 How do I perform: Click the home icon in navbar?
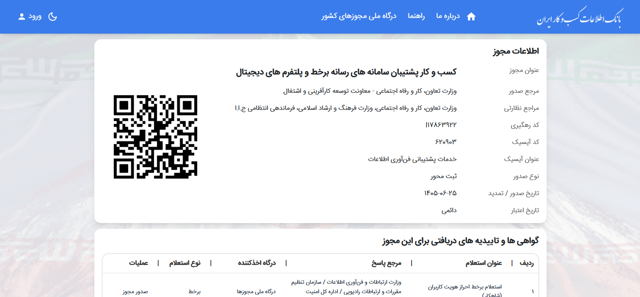point(471,17)
